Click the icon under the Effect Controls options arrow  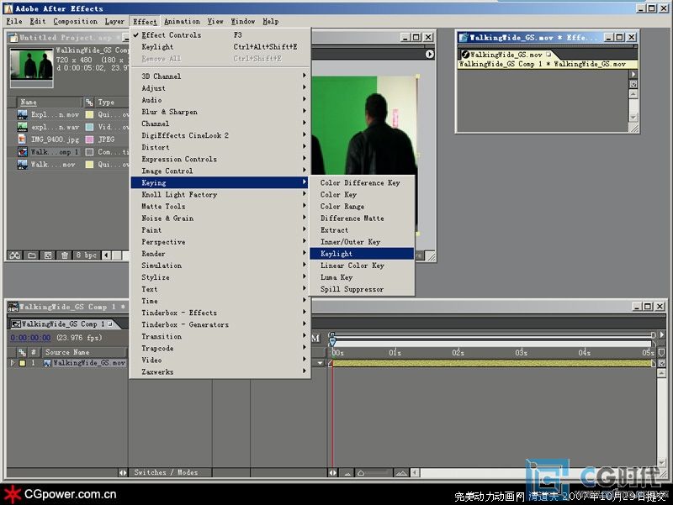tap(633, 84)
